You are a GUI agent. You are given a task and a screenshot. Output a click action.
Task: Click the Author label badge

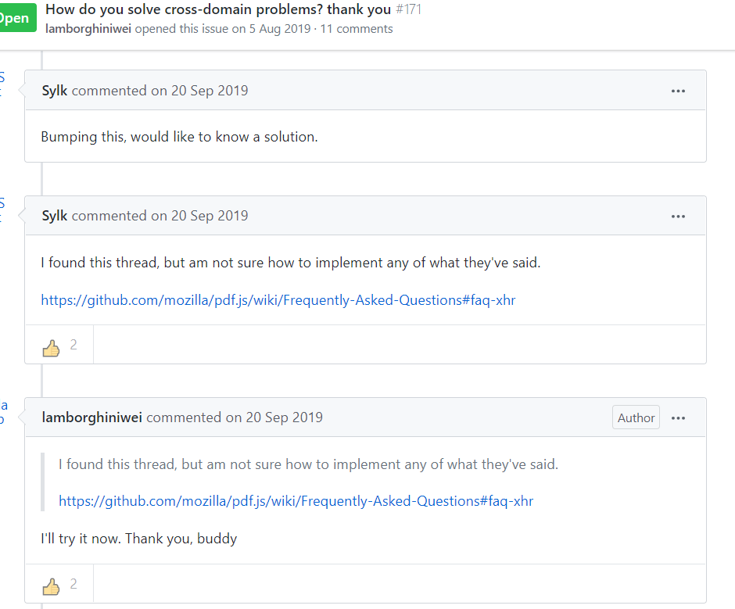point(636,417)
